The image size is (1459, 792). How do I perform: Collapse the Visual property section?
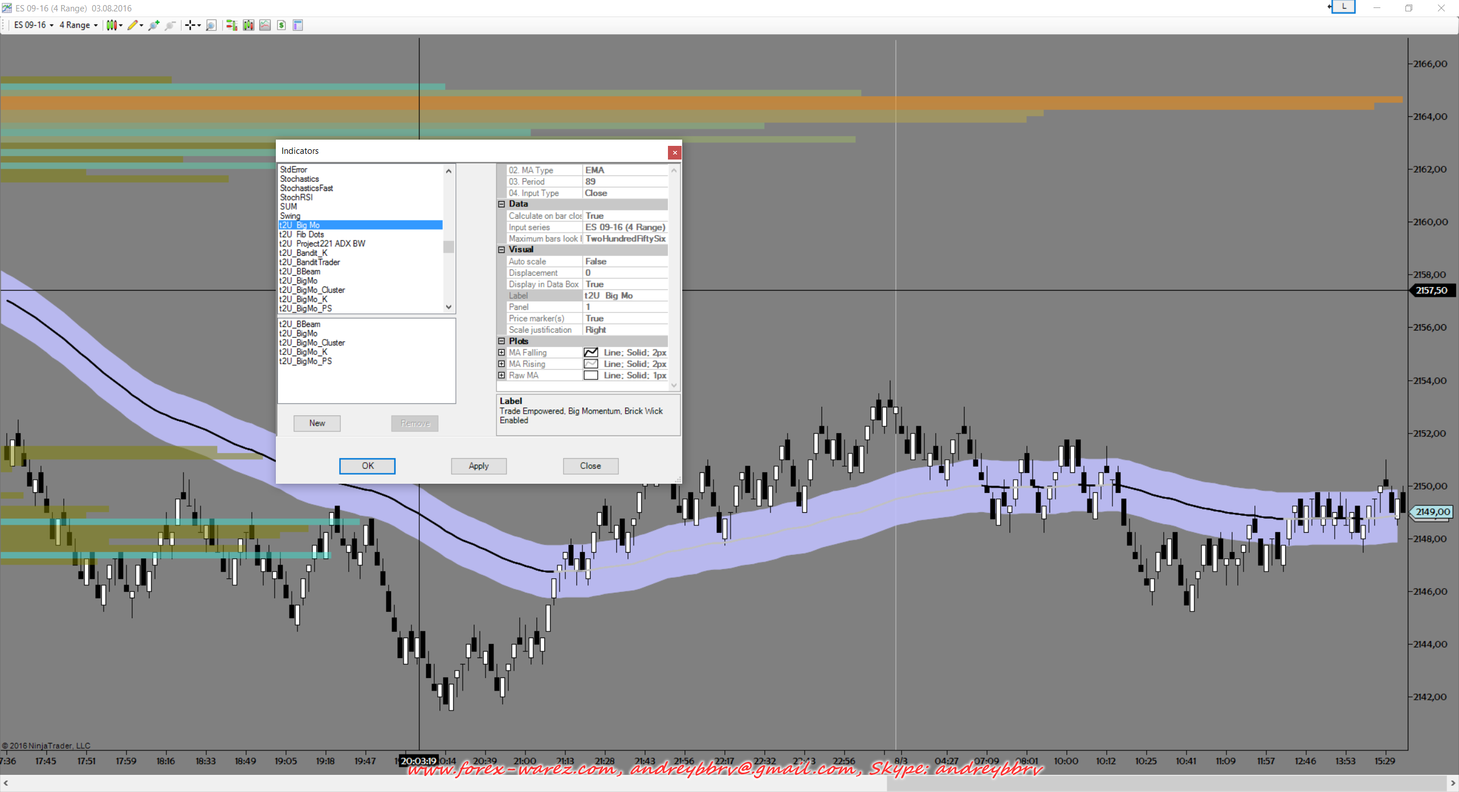[502, 250]
